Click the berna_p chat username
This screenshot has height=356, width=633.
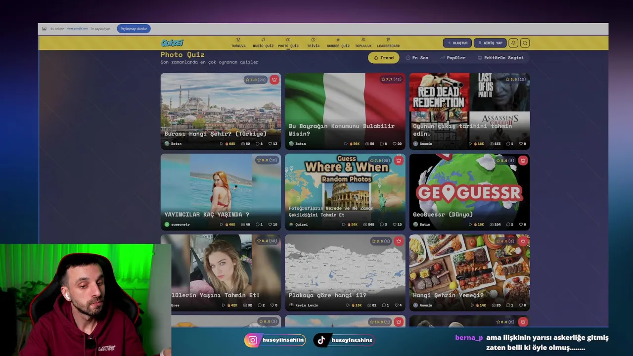(x=469, y=338)
